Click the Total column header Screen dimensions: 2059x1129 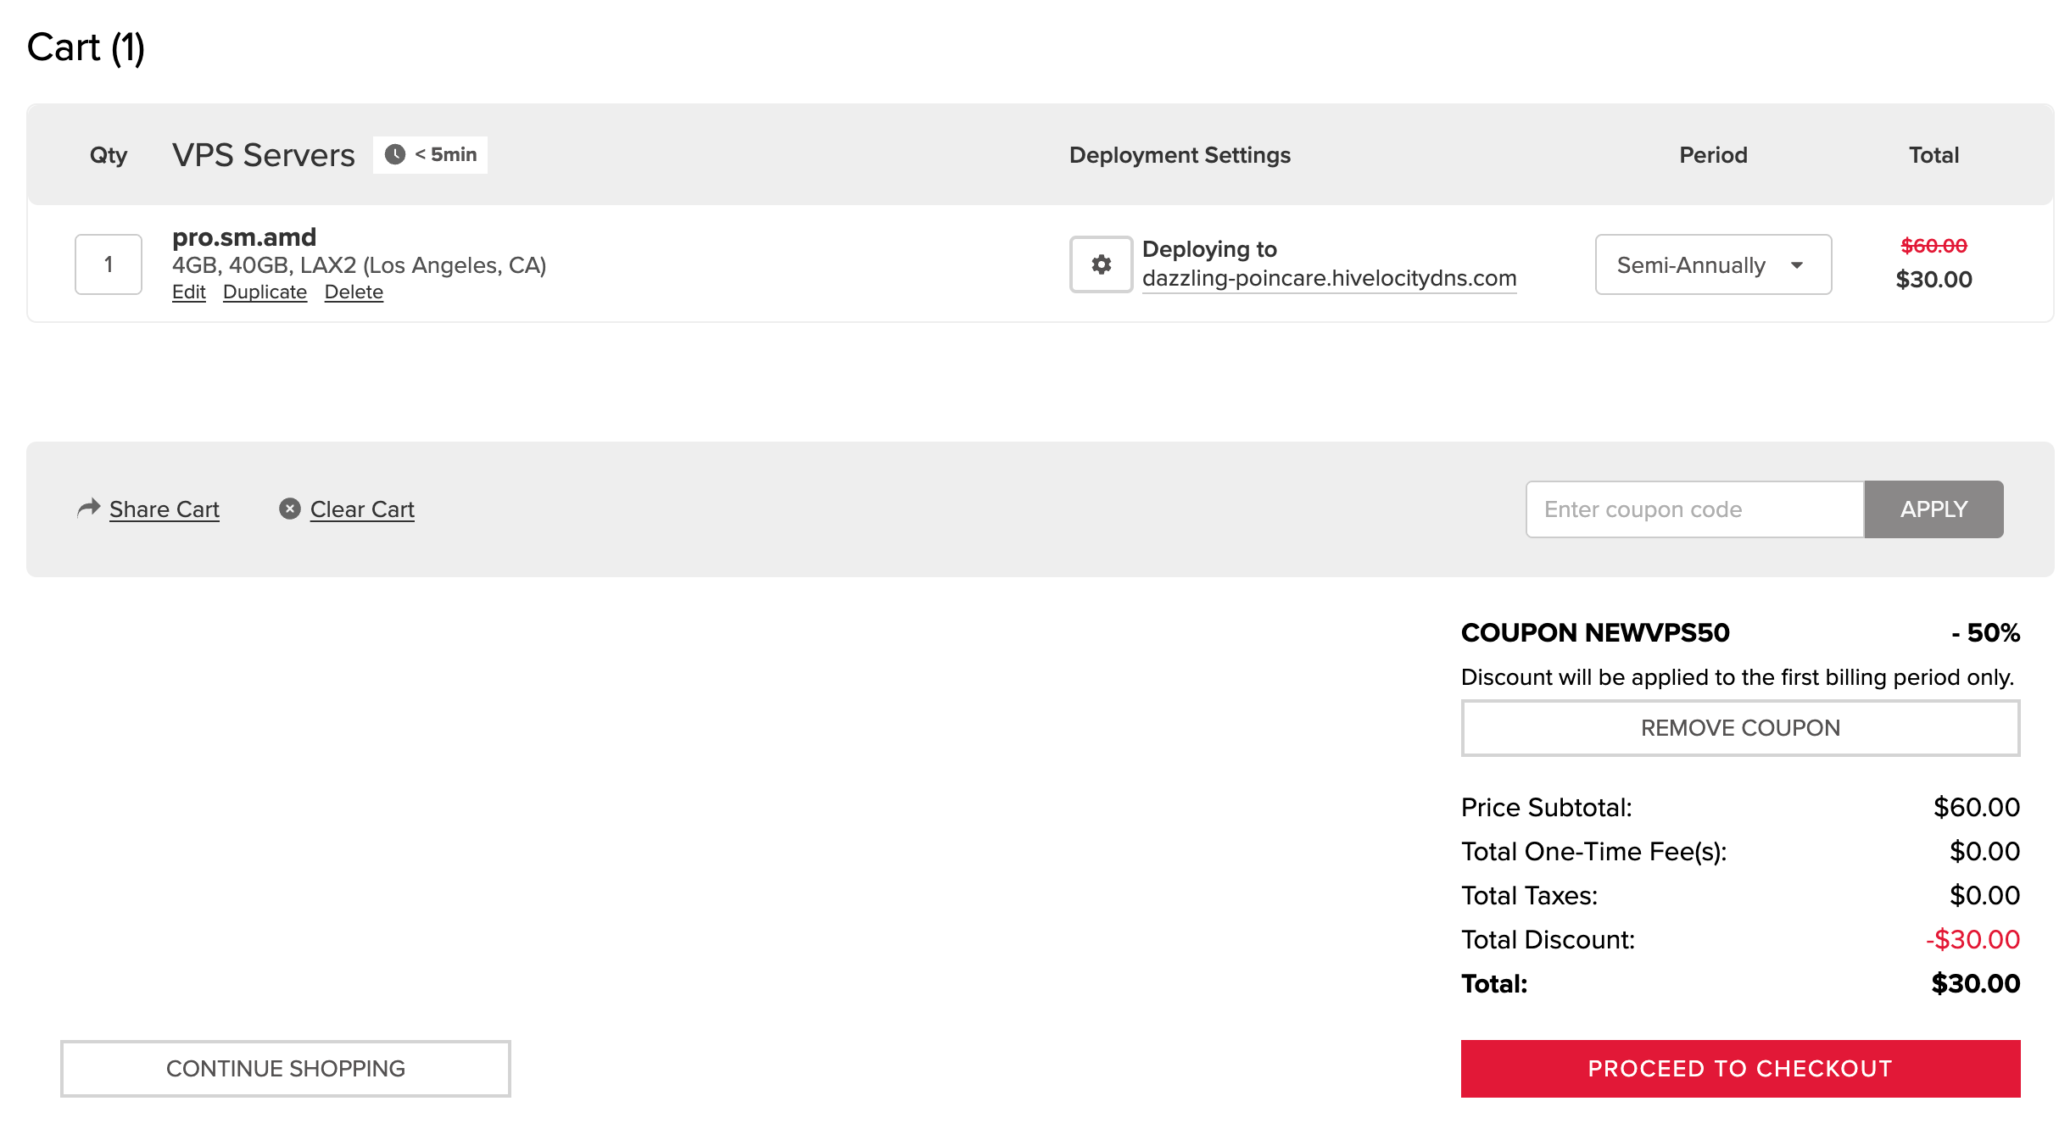1933,155
